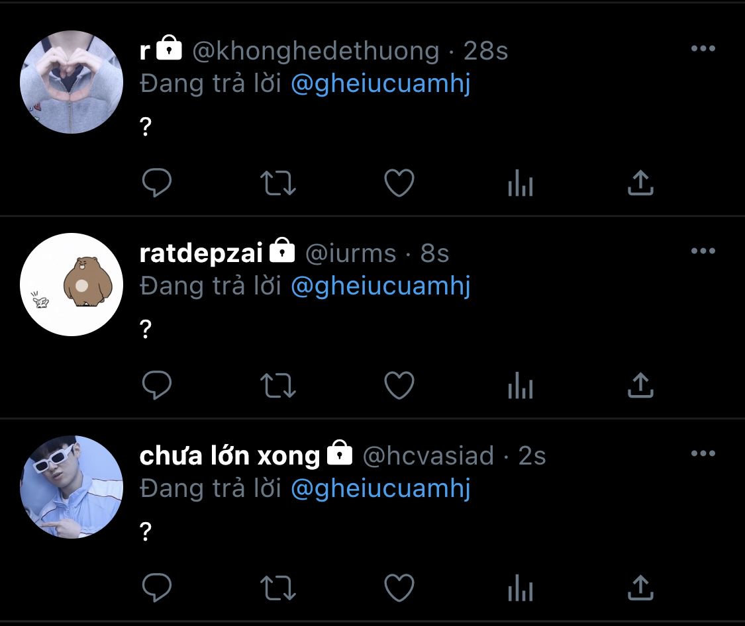The width and height of the screenshot is (745, 626).
Task: Open @gheiucuamhj mention in @hcvasiad tweet
Action: click(x=381, y=489)
